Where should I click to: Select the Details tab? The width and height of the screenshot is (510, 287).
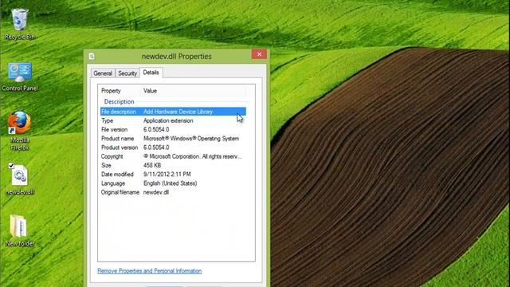tap(151, 73)
